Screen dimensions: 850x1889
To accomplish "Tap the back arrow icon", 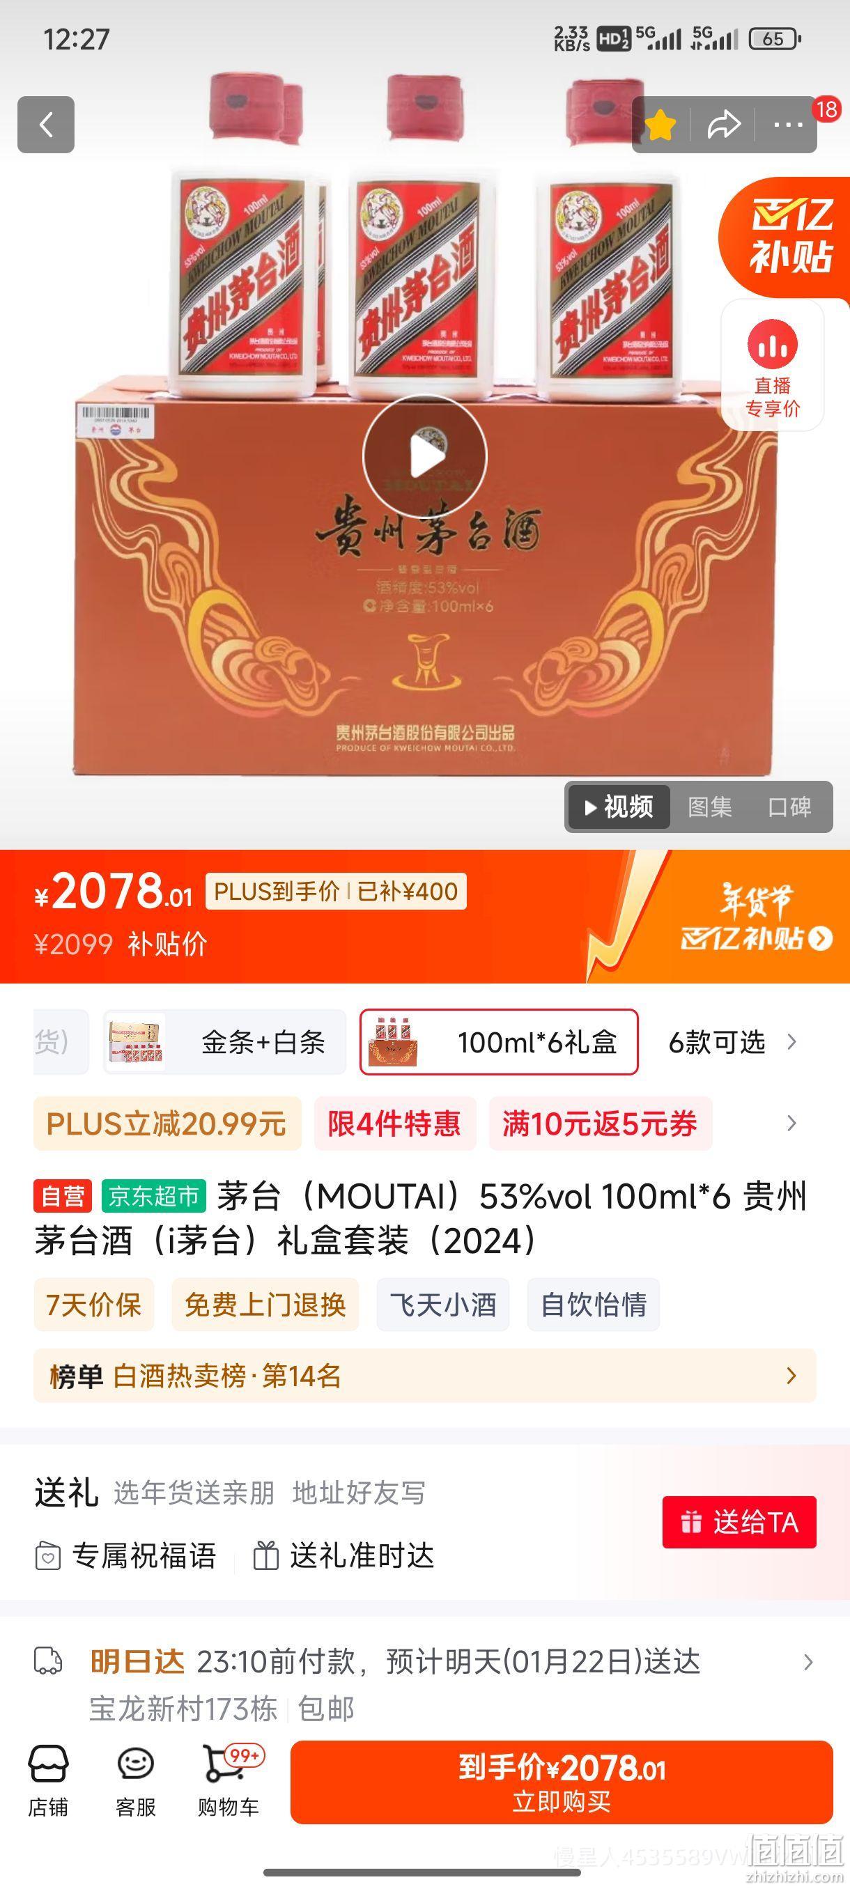I will click(x=46, y=125).
